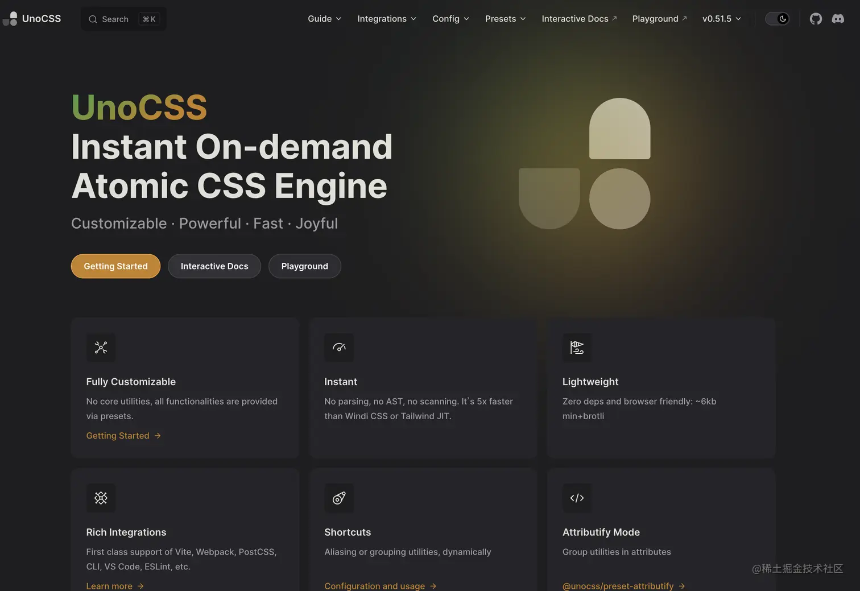Expand the Presets dropdown menu
The height and width of the screenshot is (591, 860).
coord(506,19)
